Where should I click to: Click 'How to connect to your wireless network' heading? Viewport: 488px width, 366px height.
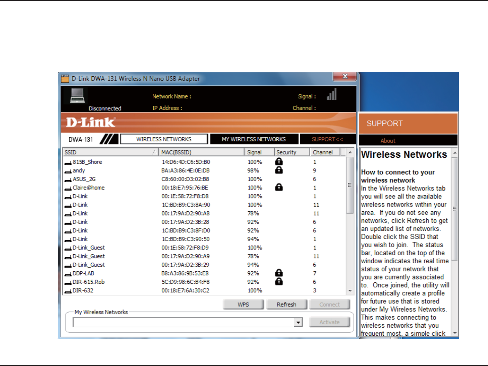click(x=398, y=176)
